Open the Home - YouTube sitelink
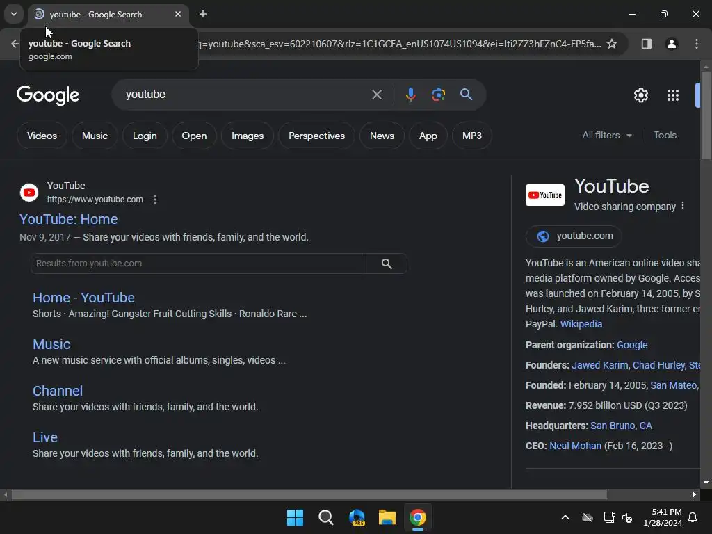Screen dimensions: 712x534 (83, 298)
